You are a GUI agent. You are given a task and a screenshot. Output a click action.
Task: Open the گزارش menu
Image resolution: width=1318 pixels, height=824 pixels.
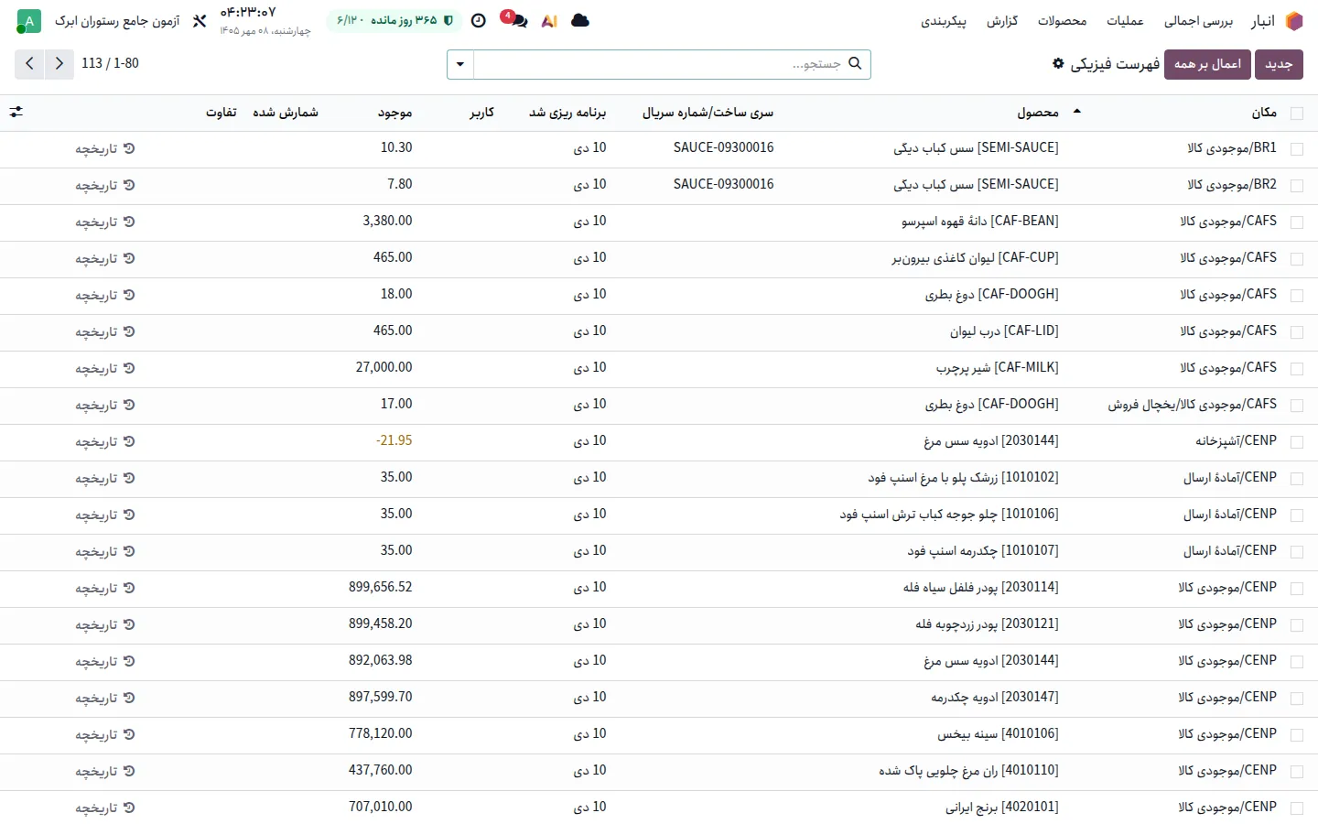(1002, 21)
